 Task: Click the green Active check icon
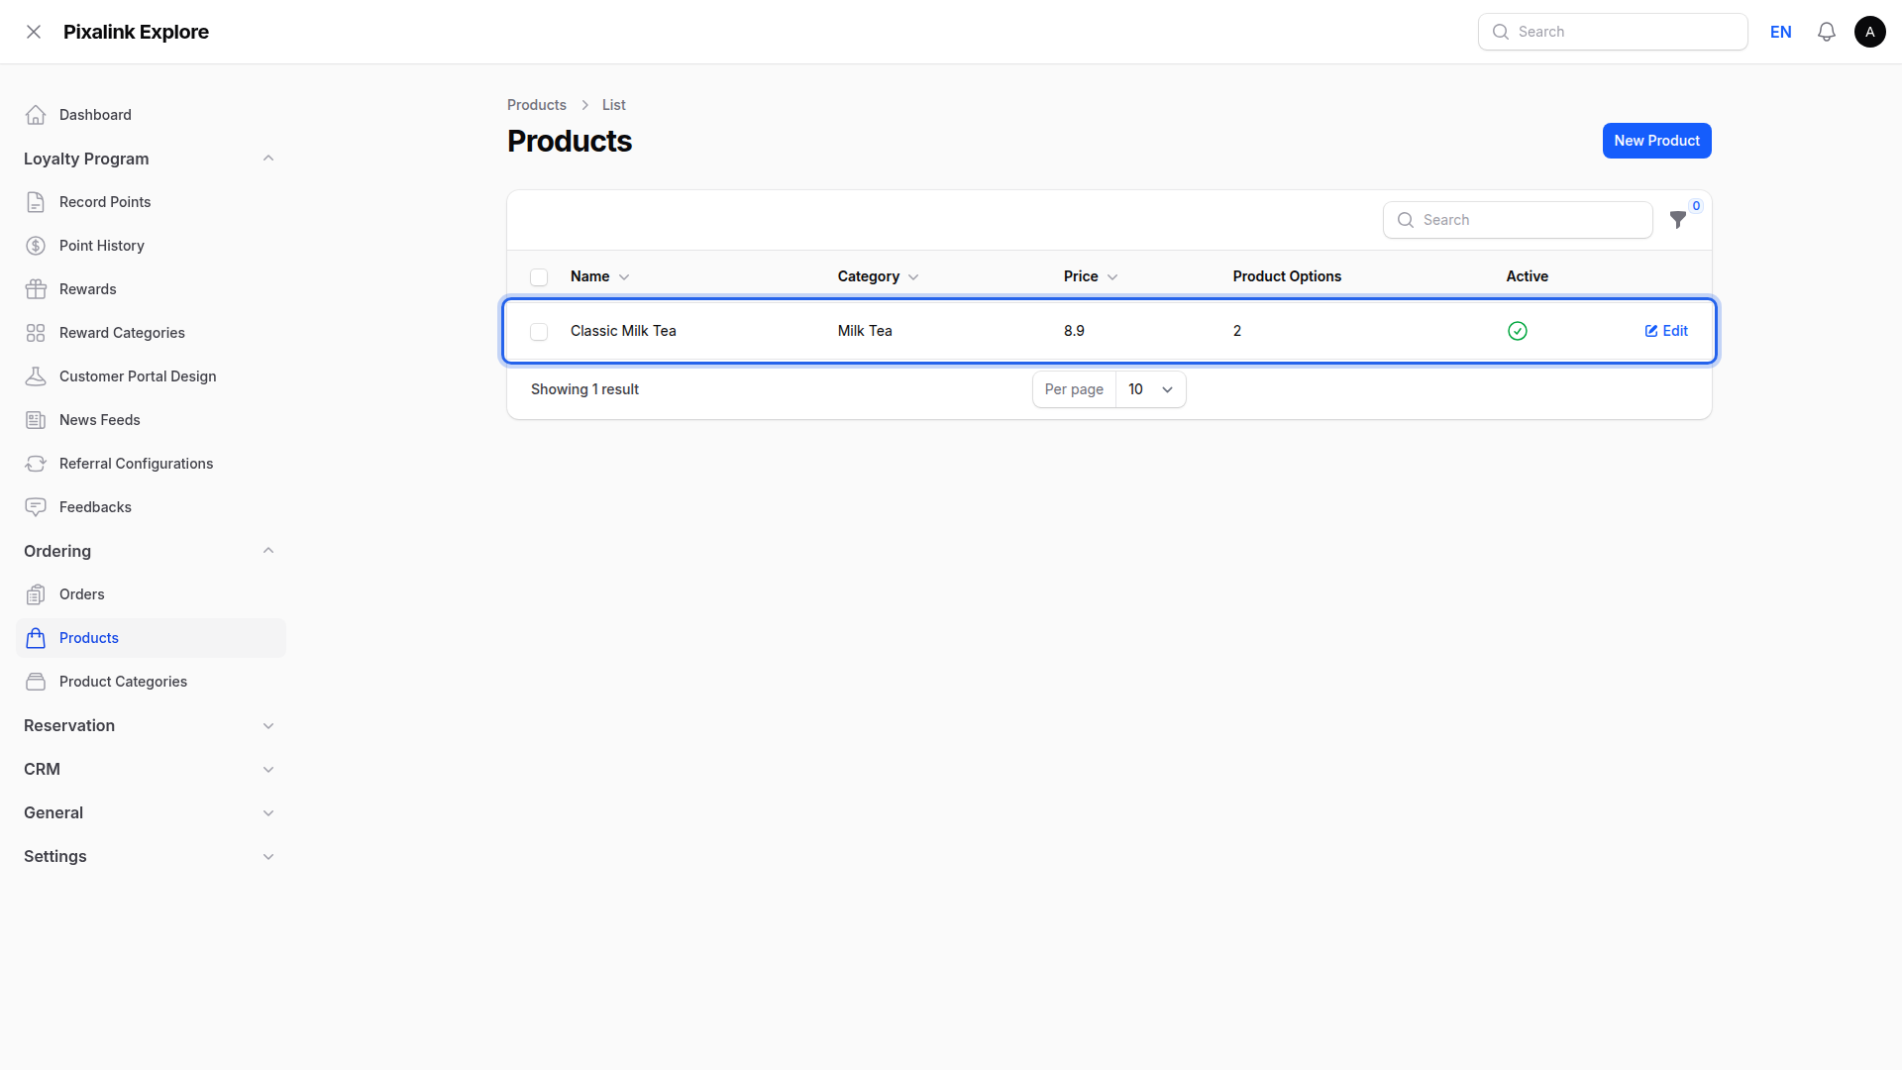pyautogui.click(x=1518, y=331)
